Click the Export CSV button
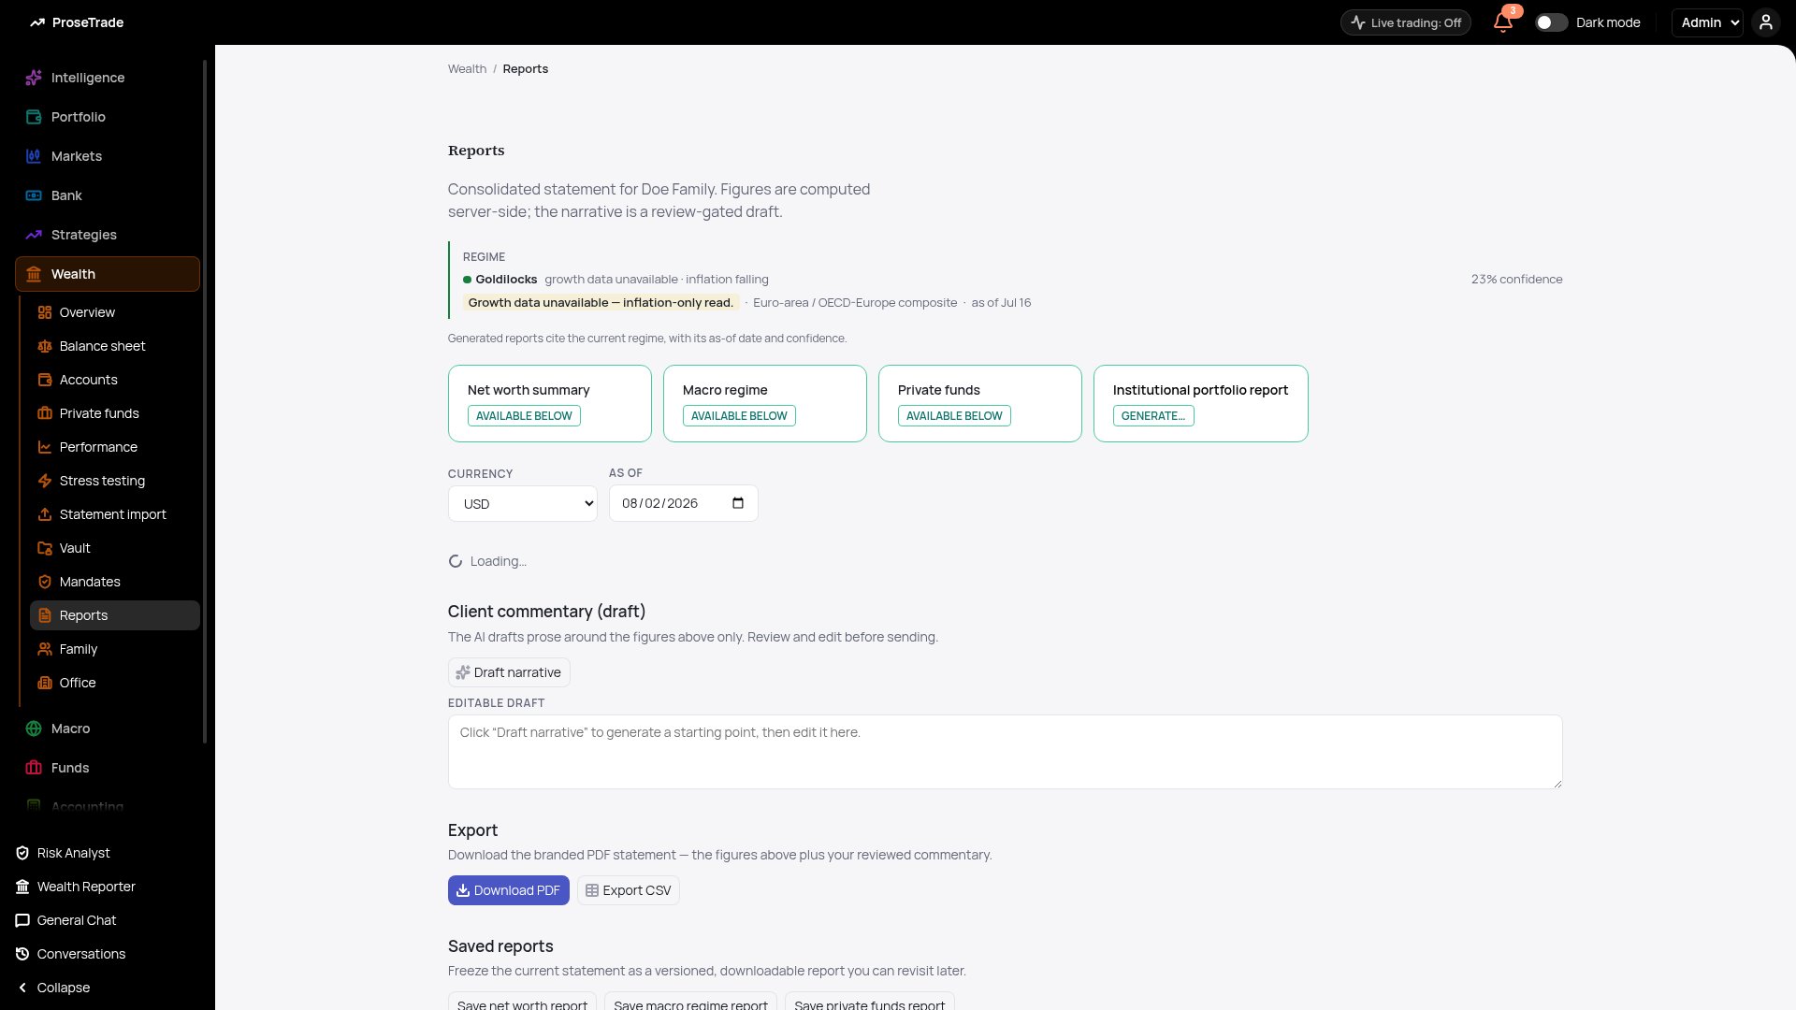 [x=629, y=890]
